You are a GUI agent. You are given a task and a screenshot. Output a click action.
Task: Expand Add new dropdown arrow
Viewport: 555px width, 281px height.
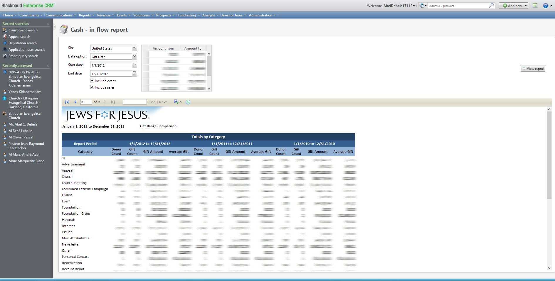[x=526, y=6]
